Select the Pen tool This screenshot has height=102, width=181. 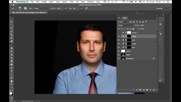point(11,68)
